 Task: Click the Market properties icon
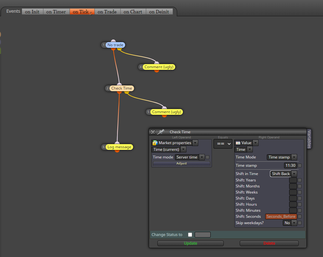(155, 143)
